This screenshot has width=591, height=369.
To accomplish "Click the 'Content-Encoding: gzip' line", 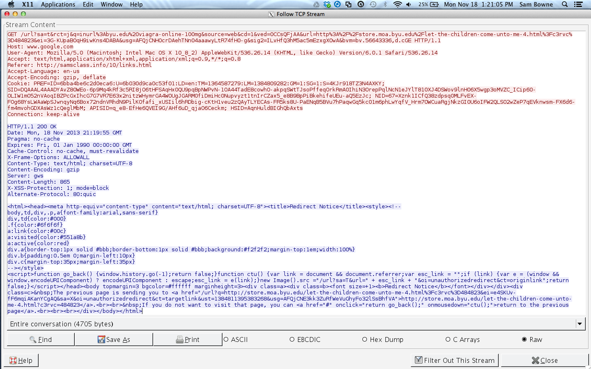I will [x=44, y=170].
